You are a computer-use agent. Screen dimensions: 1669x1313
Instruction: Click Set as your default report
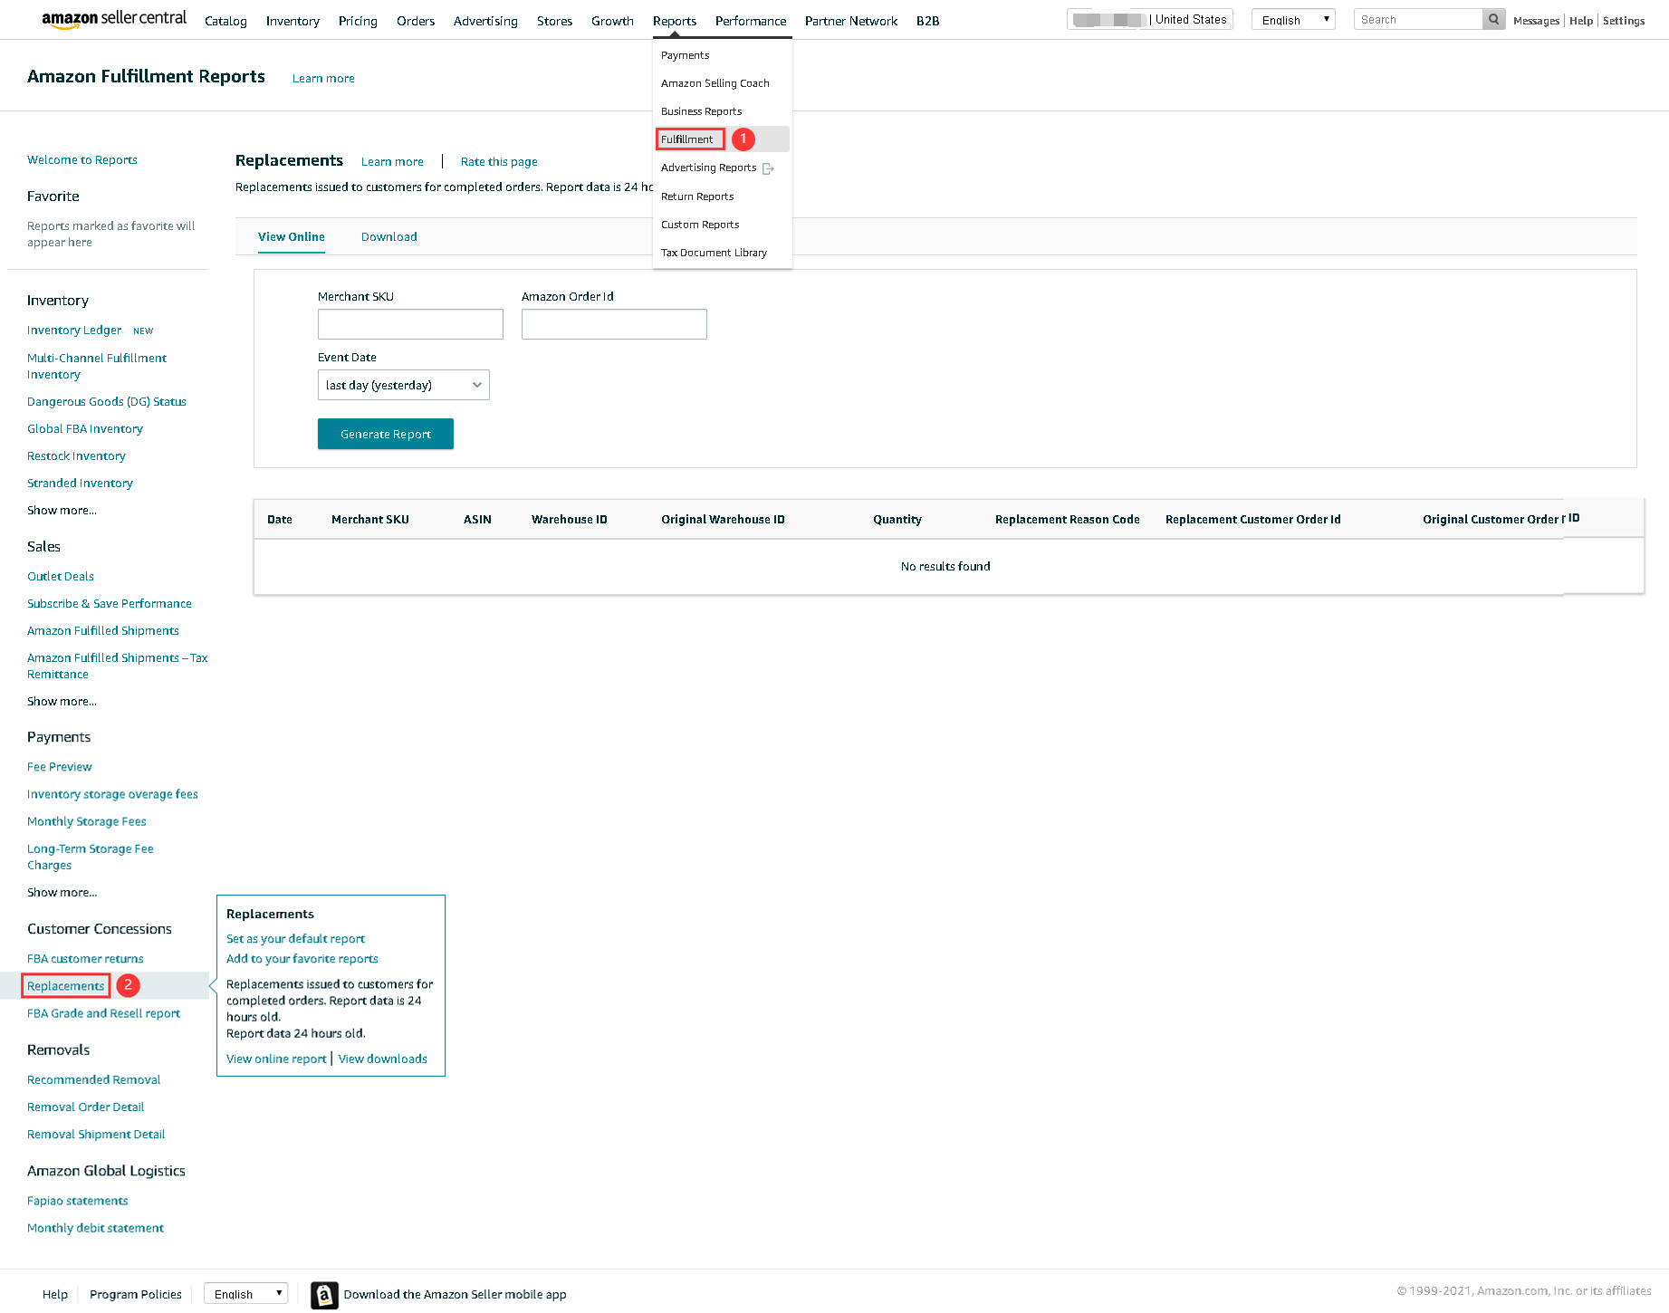pos(295,939)
